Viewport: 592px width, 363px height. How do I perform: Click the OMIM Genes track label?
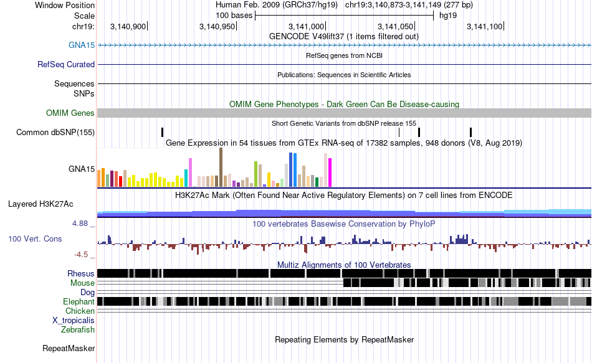(x=70, y=113)
